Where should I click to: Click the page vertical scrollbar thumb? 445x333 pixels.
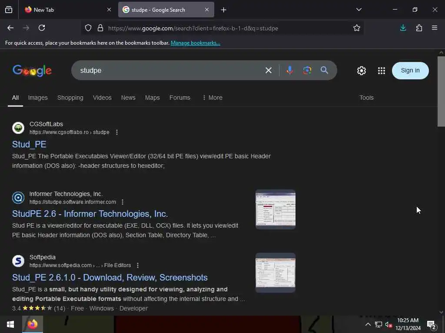[x=441, y=91]
